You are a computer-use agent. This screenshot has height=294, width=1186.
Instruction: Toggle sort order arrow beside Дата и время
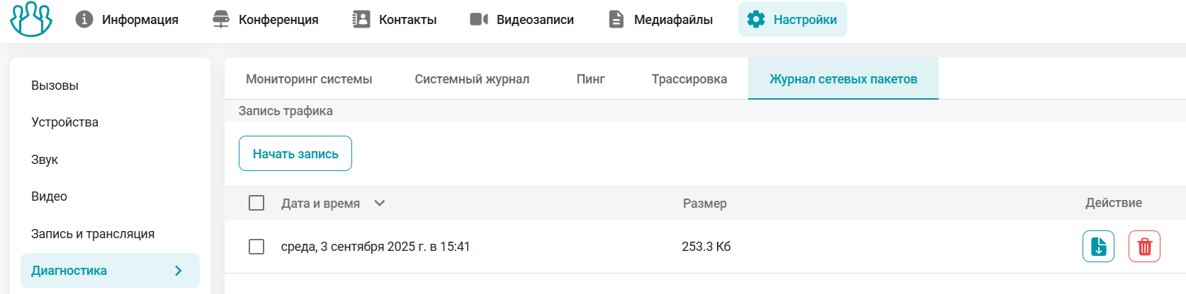coord(380,204)
